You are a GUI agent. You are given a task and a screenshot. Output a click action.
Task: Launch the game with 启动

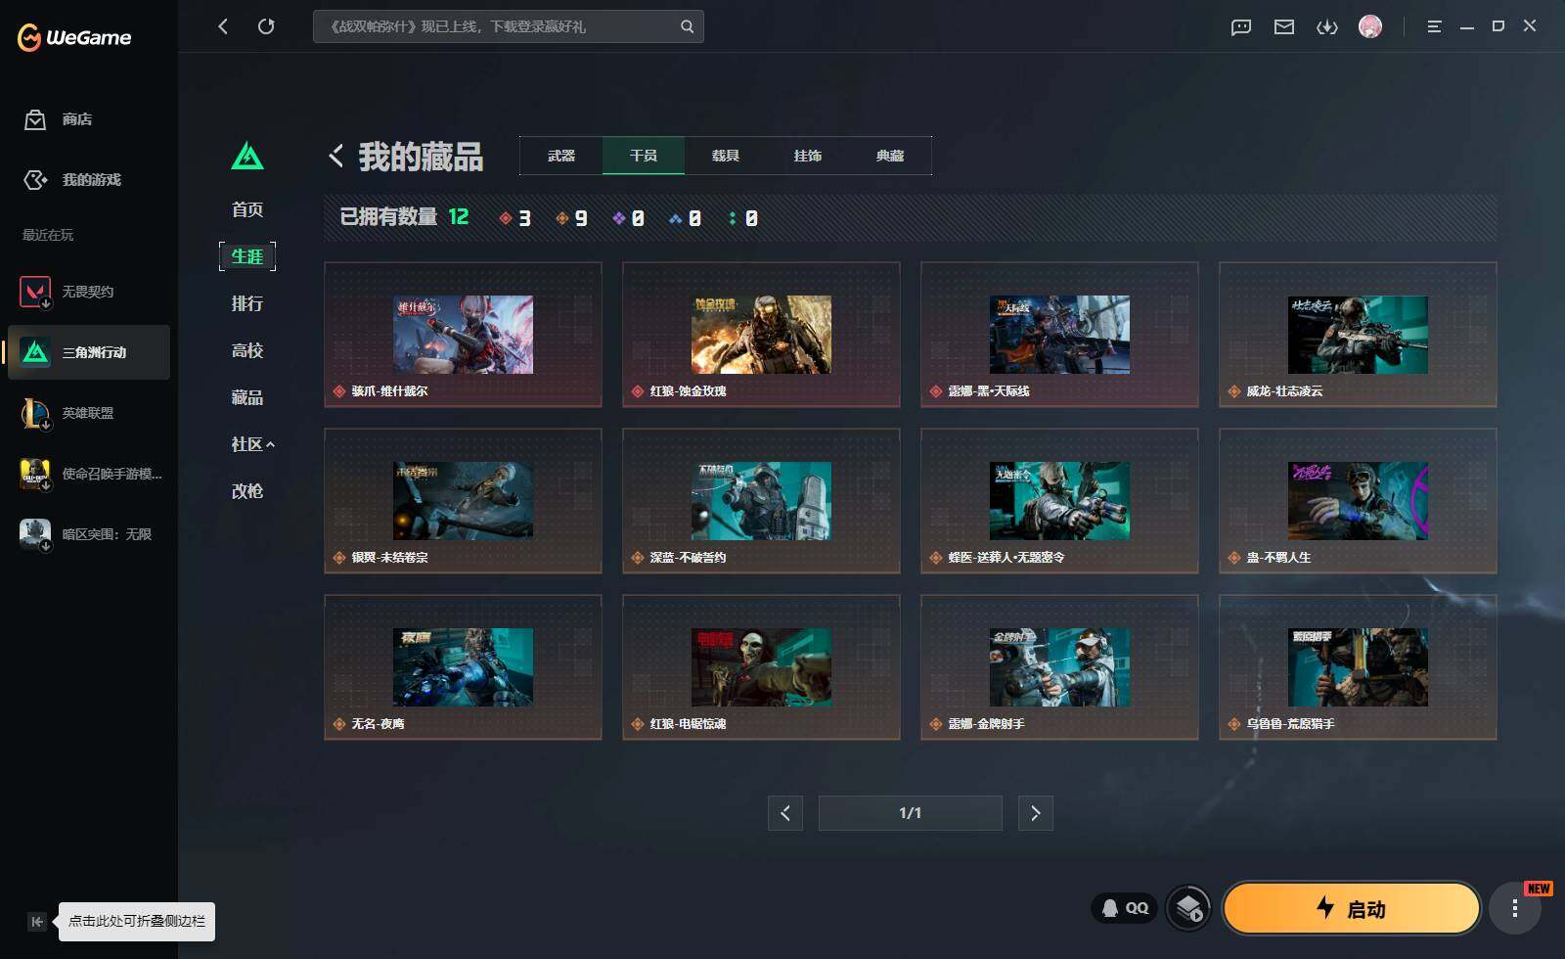(x=1352, y=908)
